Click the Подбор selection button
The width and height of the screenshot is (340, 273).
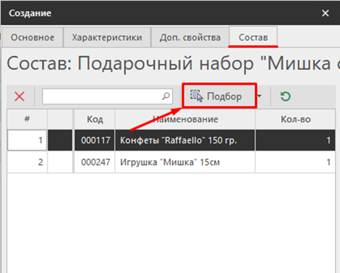(219, 96)
